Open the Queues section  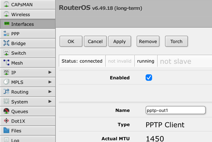[27, 111]
